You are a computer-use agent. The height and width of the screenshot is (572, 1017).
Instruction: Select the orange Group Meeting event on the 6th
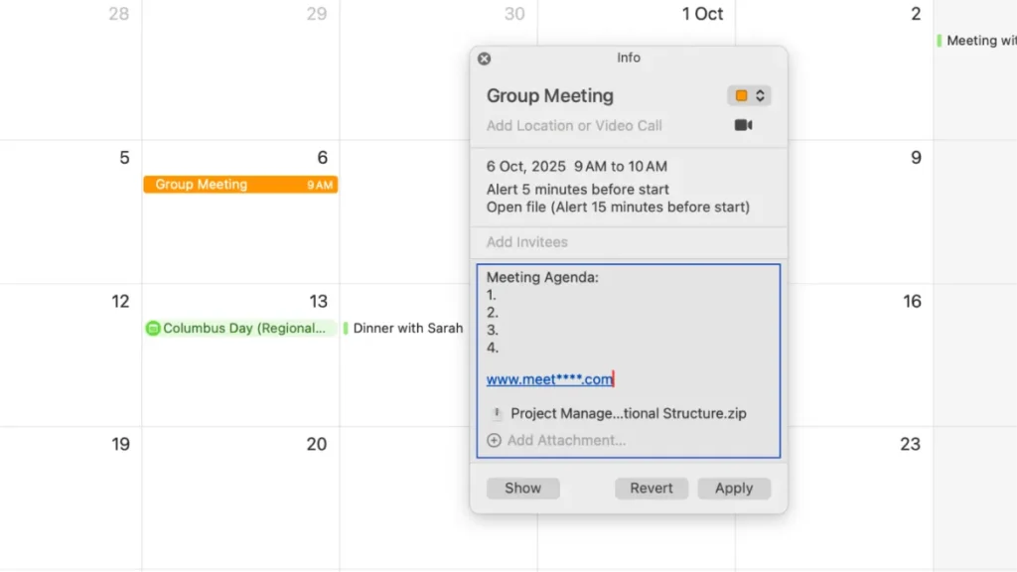pos(240,185)
